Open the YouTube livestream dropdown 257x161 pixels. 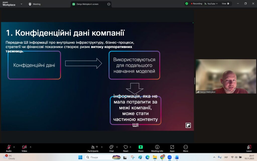[x=211, y=4]
